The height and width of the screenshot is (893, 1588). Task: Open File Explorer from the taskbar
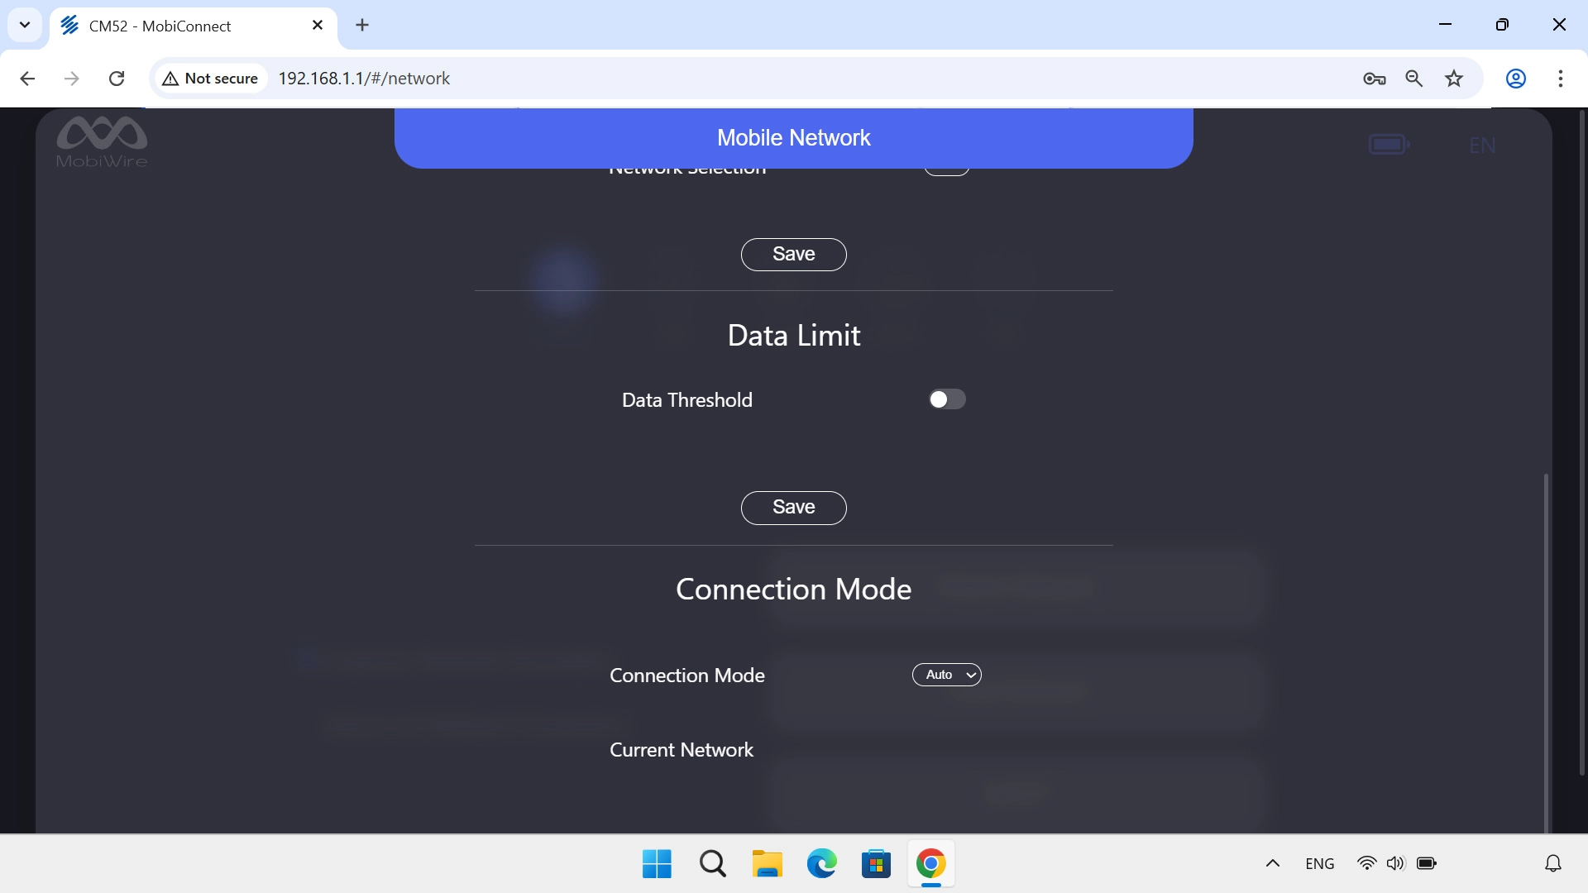tap(767, 864)
